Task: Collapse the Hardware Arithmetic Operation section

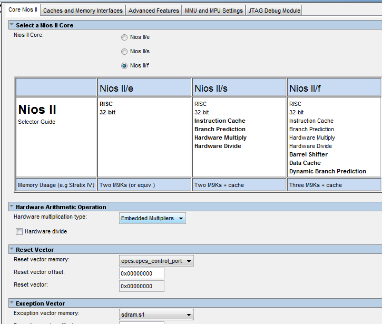Action: pyautogui.click(x=12, y=207)
